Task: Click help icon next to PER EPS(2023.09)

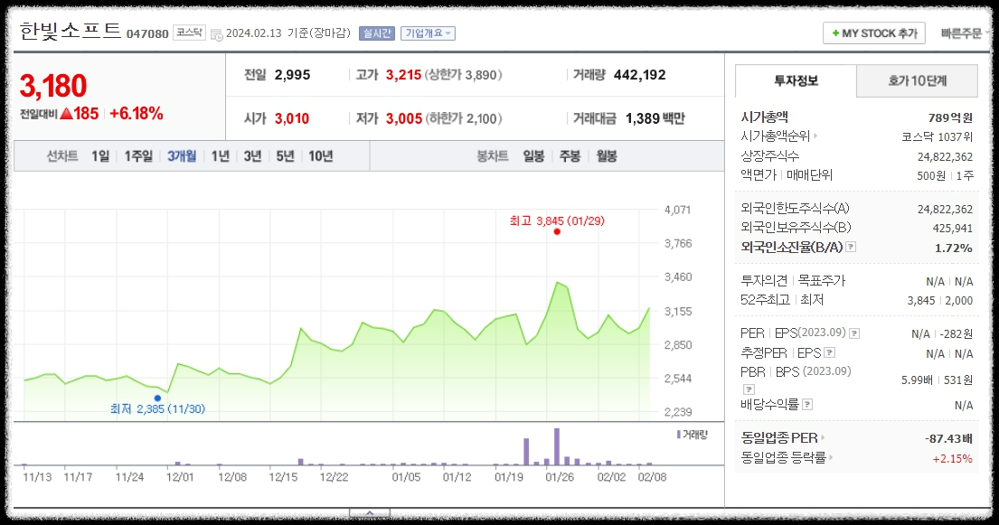Action: (854, 333)
